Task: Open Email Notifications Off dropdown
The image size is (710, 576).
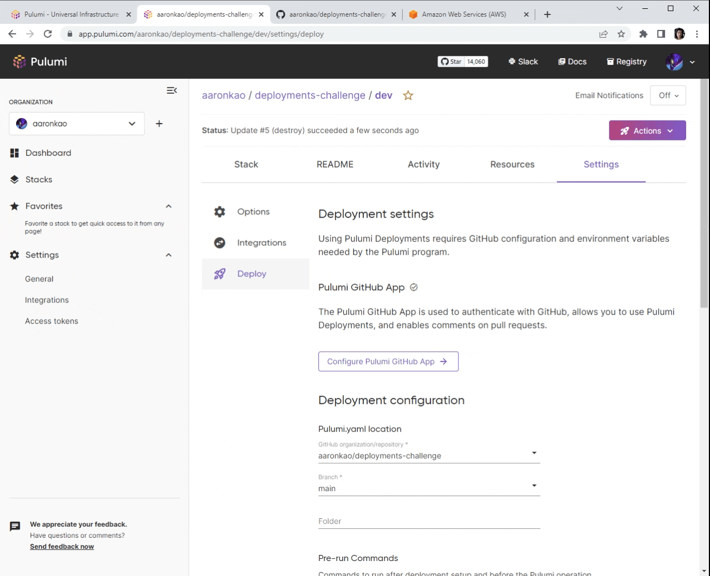Action: point(668,95)
